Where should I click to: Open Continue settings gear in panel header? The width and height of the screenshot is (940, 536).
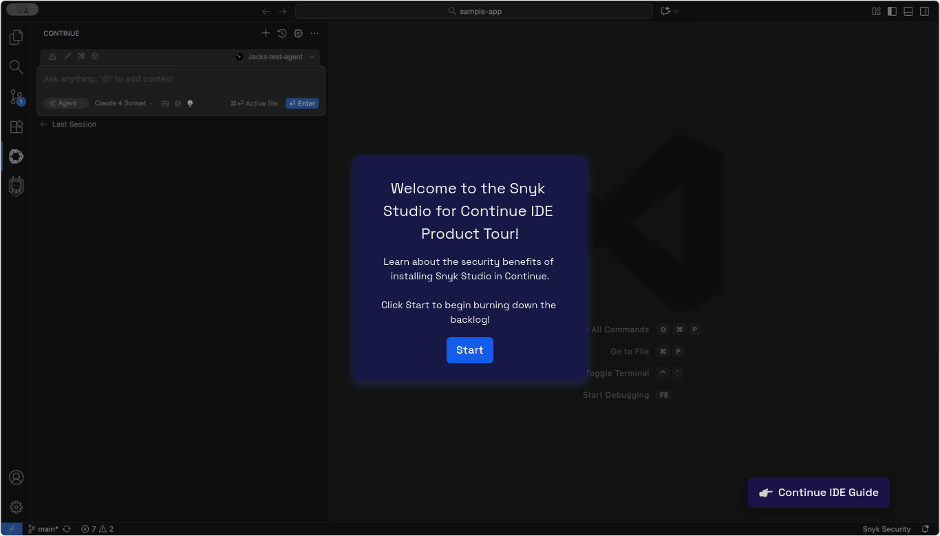(x=298, y=33)
